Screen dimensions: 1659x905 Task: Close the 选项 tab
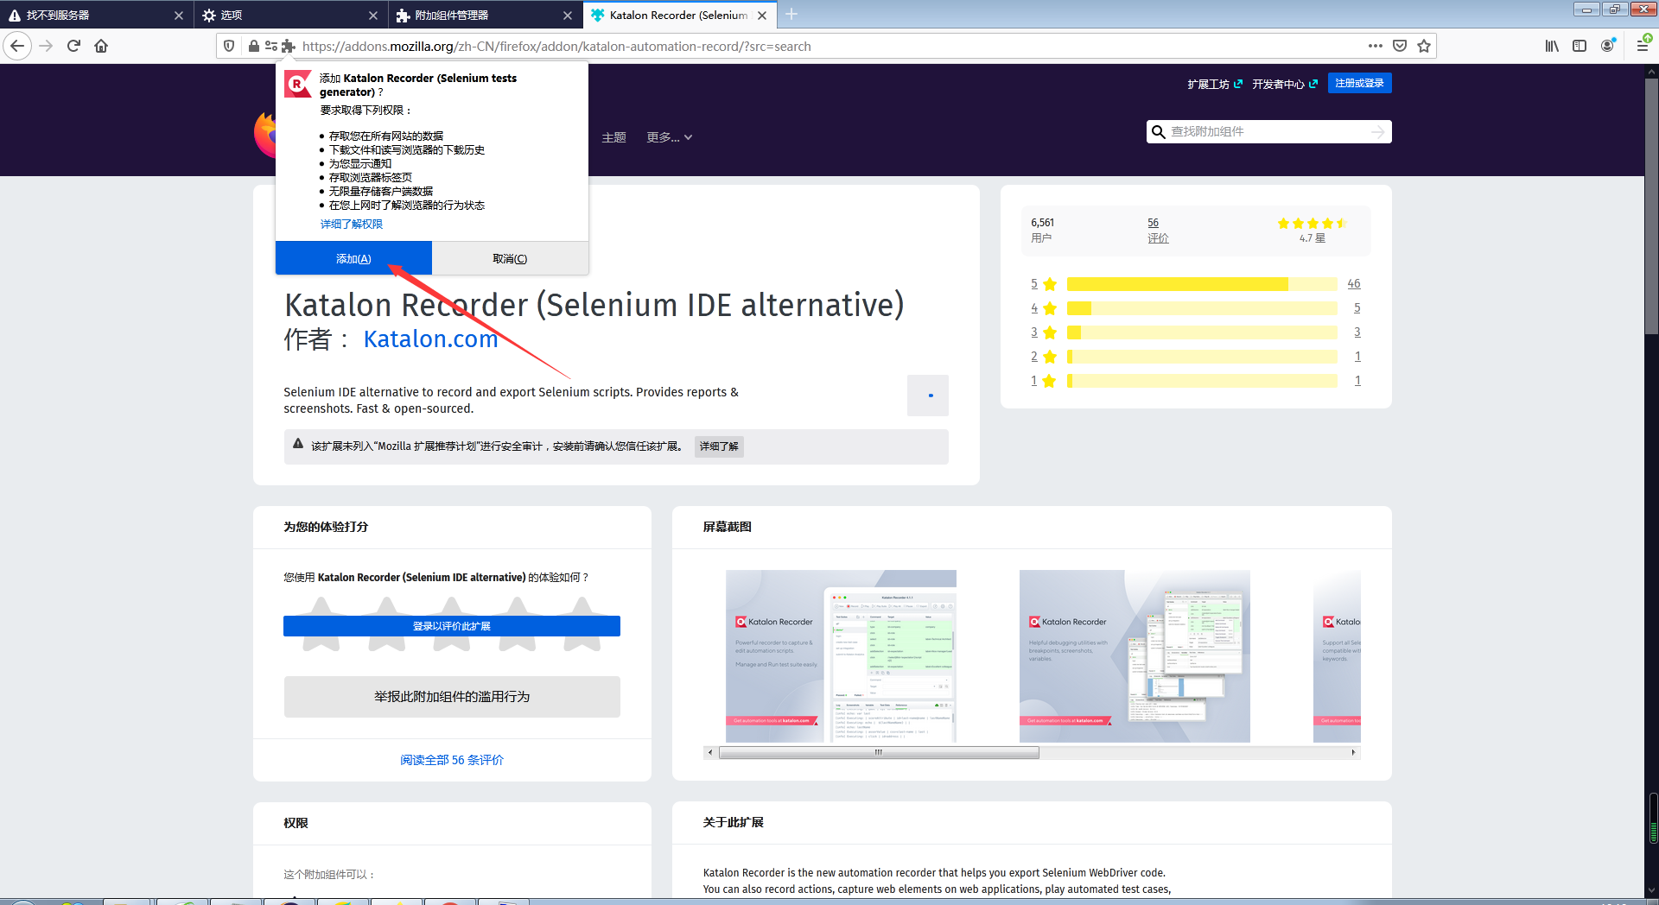373,16
